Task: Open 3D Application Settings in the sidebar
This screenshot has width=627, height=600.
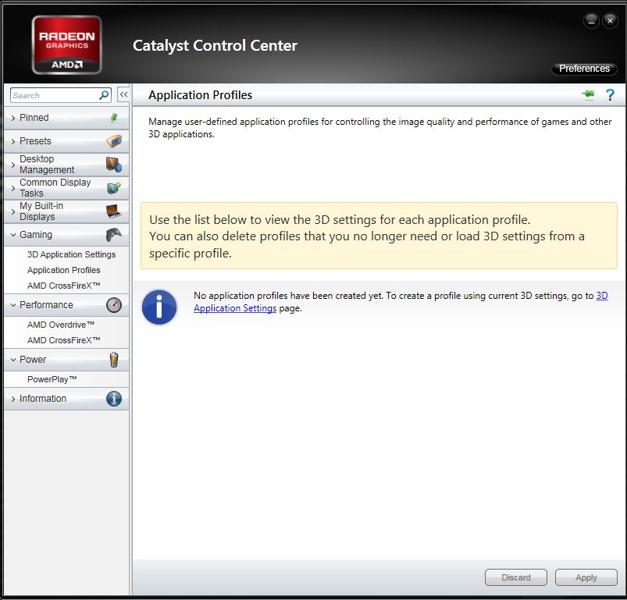Action: pos(71,254)
